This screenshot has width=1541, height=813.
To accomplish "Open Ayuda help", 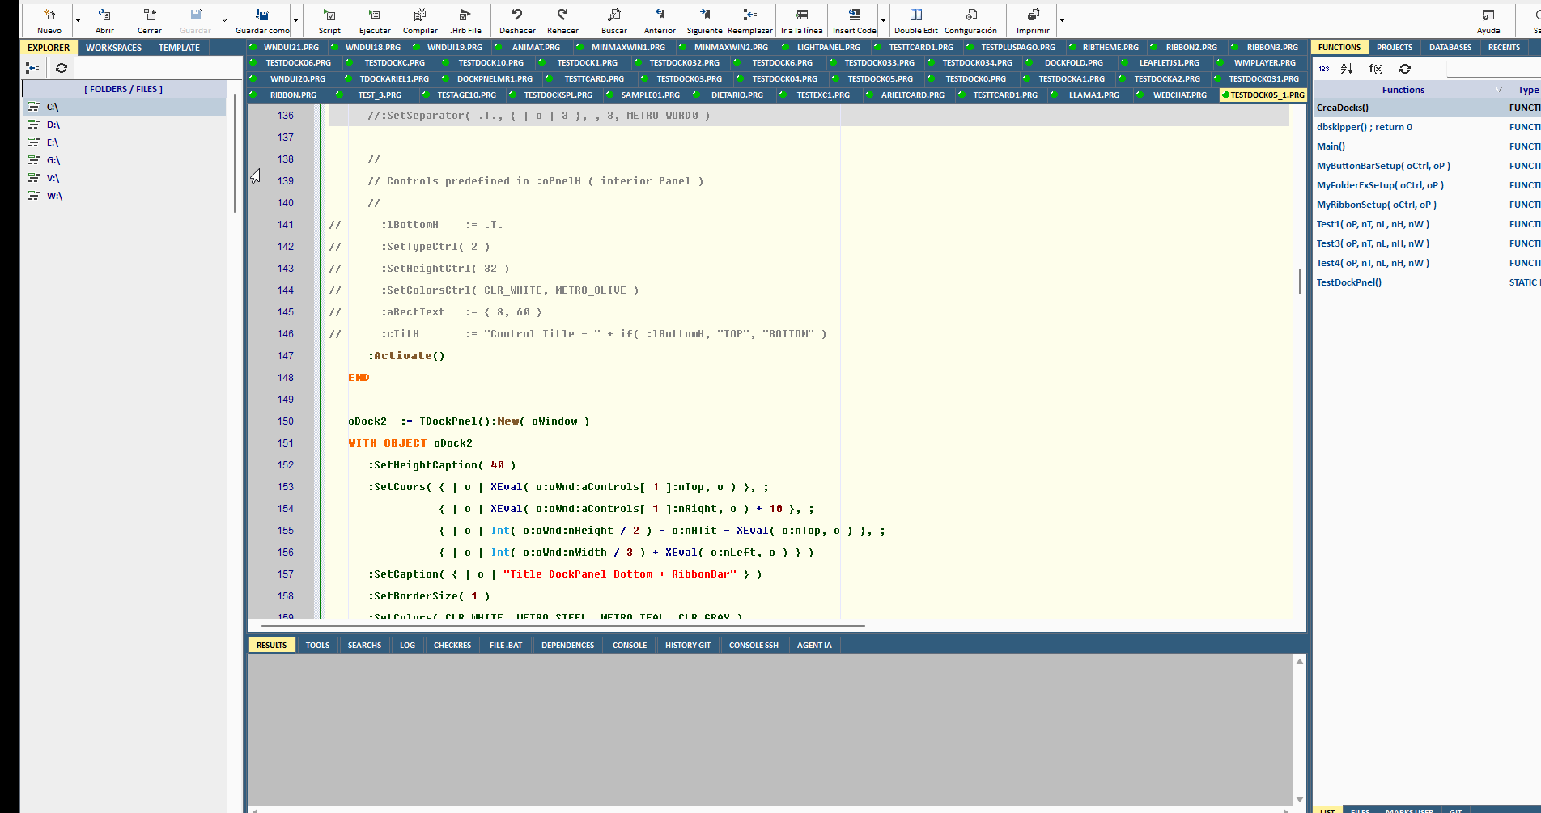I will click(x=1488, y=20).
